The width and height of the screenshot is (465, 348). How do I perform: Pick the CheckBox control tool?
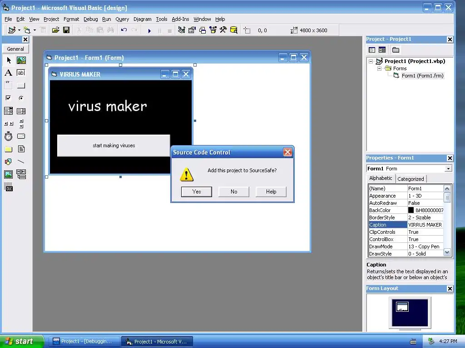click(9, 98)
